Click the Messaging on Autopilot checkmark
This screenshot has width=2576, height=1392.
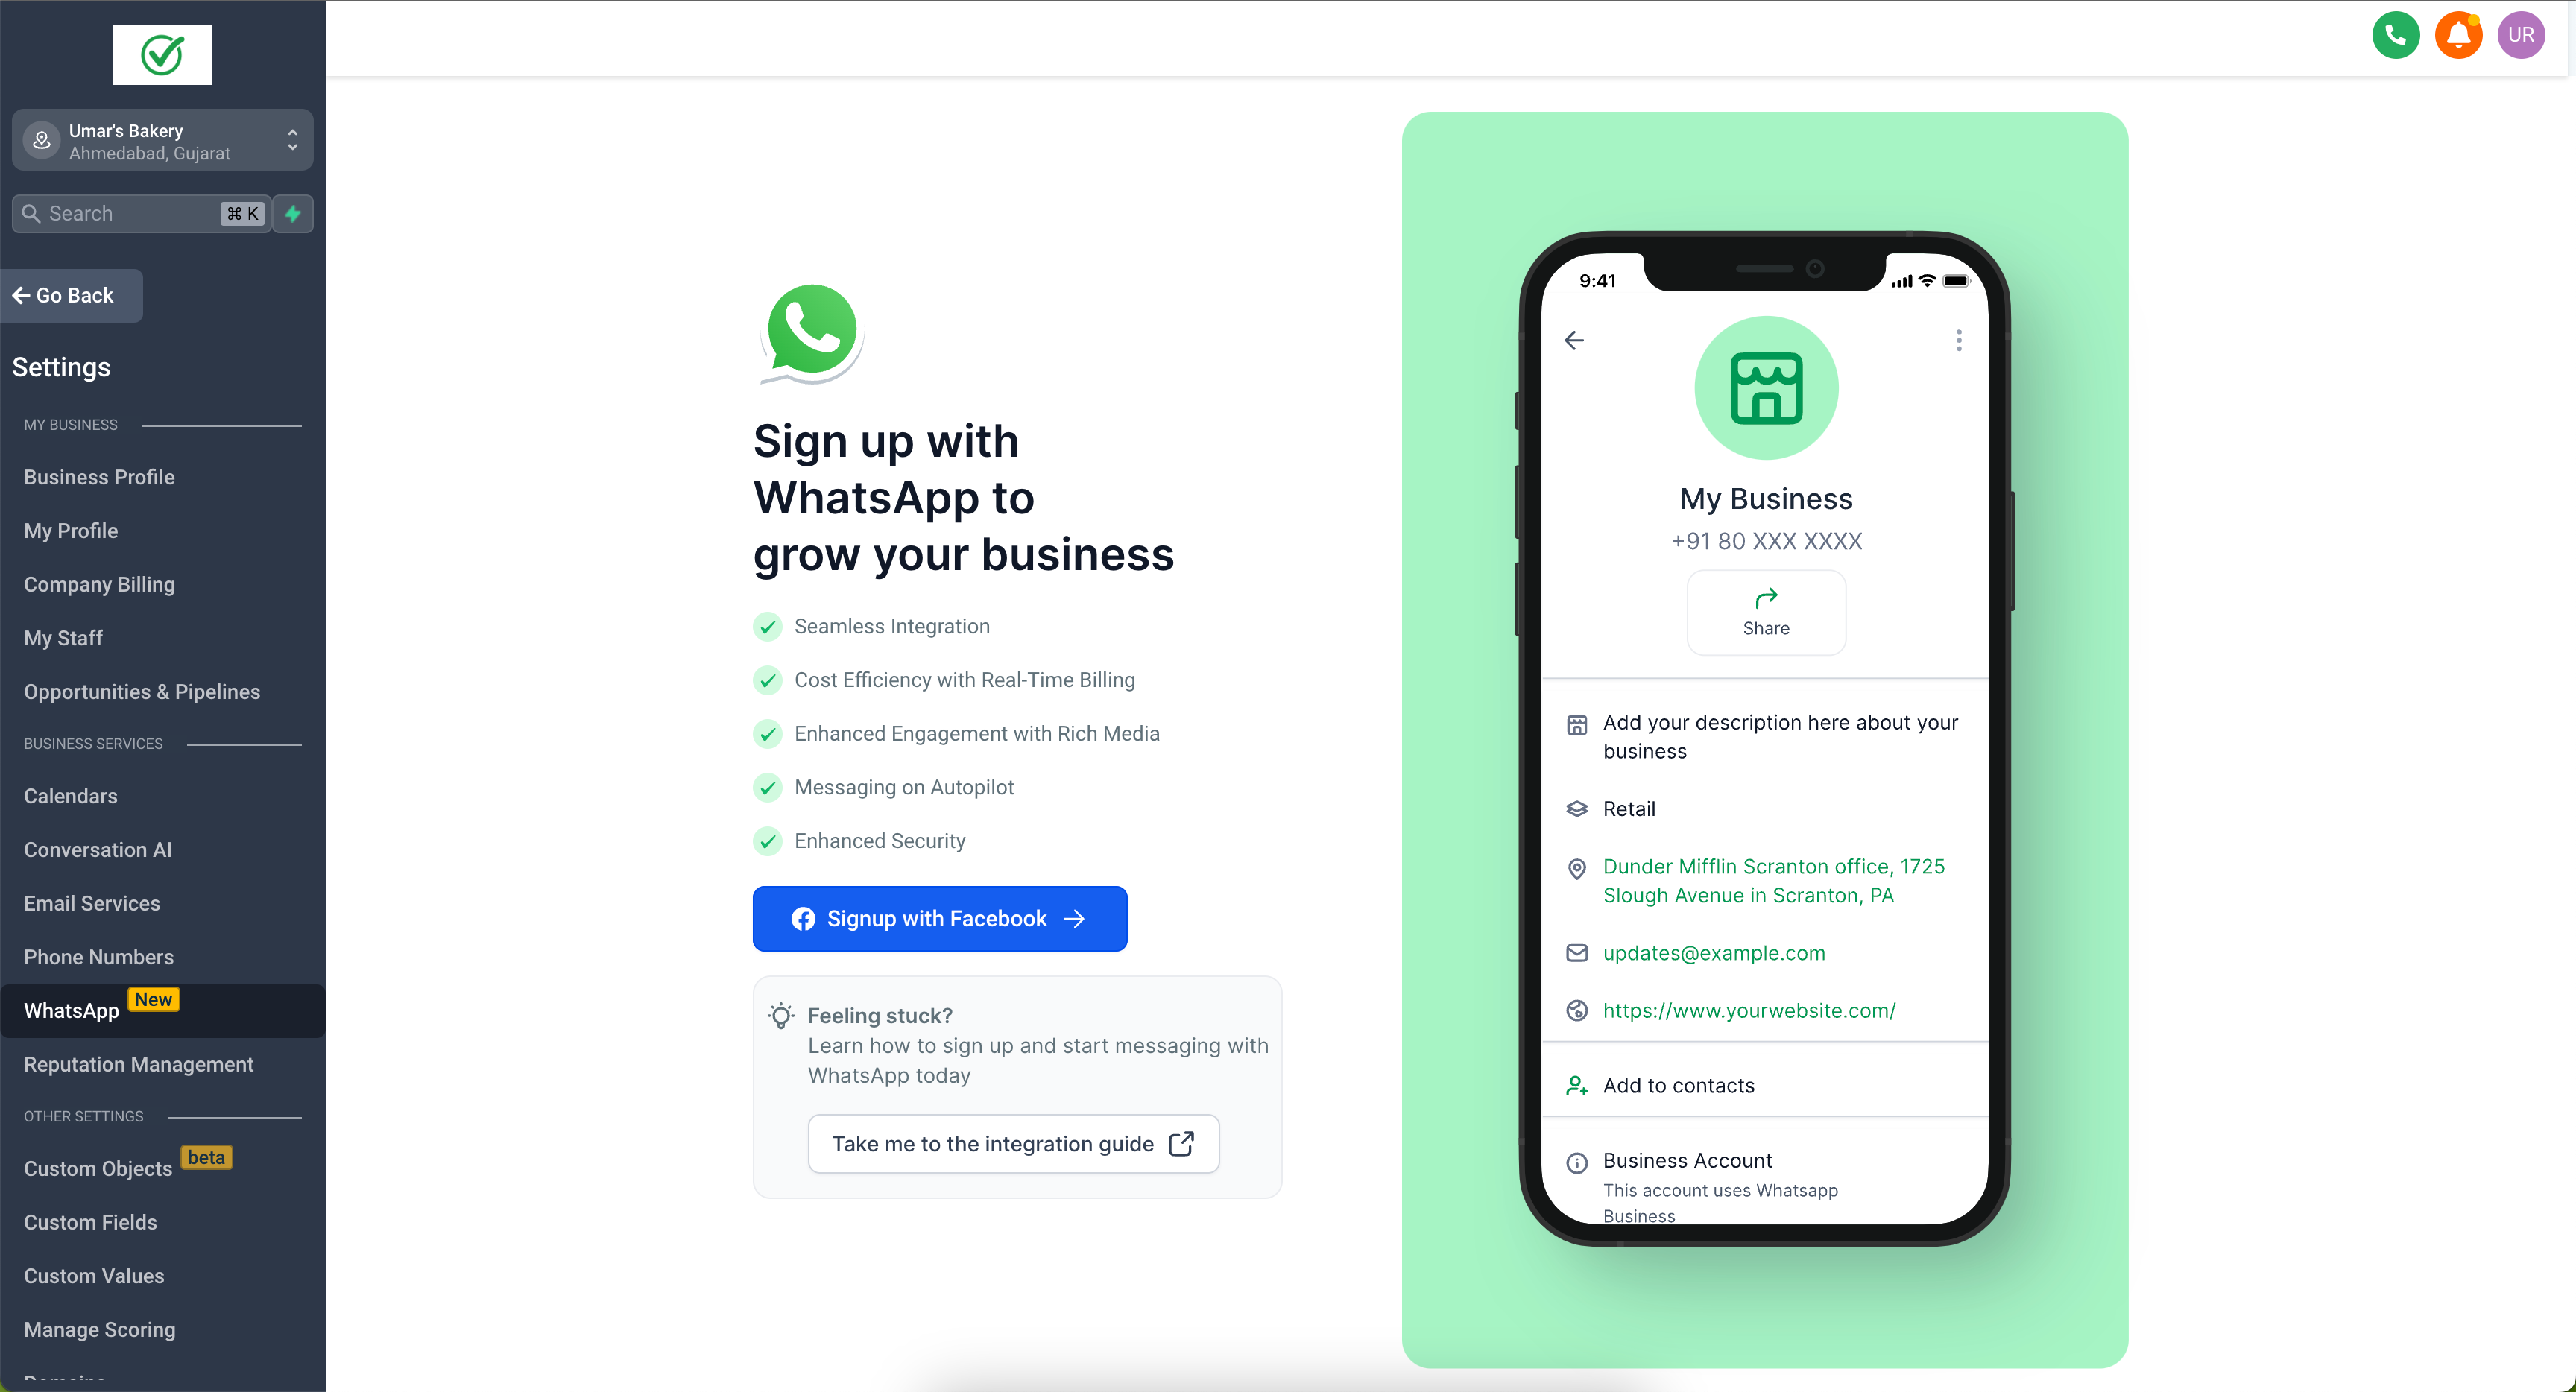click(768, 787)
